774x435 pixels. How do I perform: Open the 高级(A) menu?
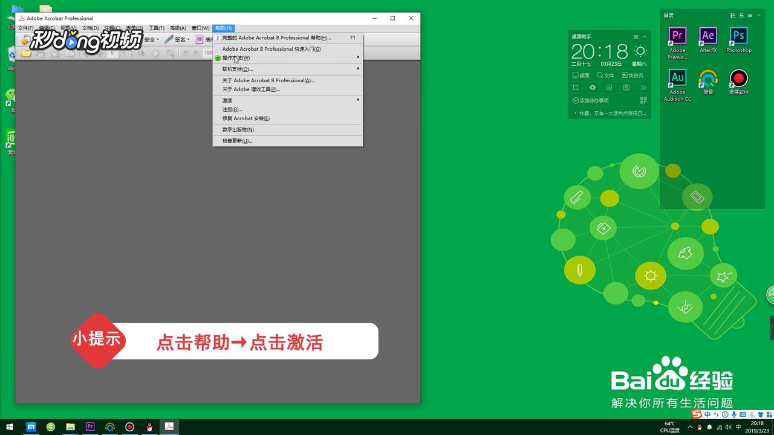click(178, 28)
